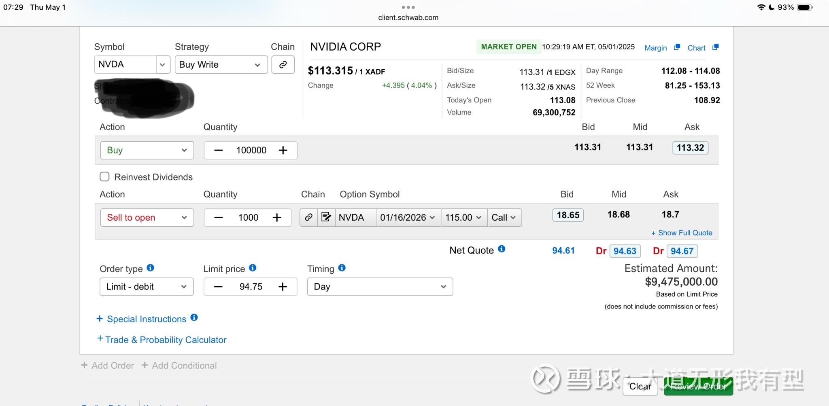Focus the option symbol field showing NVDA
This screenshot has width=829, height=406.
(x=356, y=217)
